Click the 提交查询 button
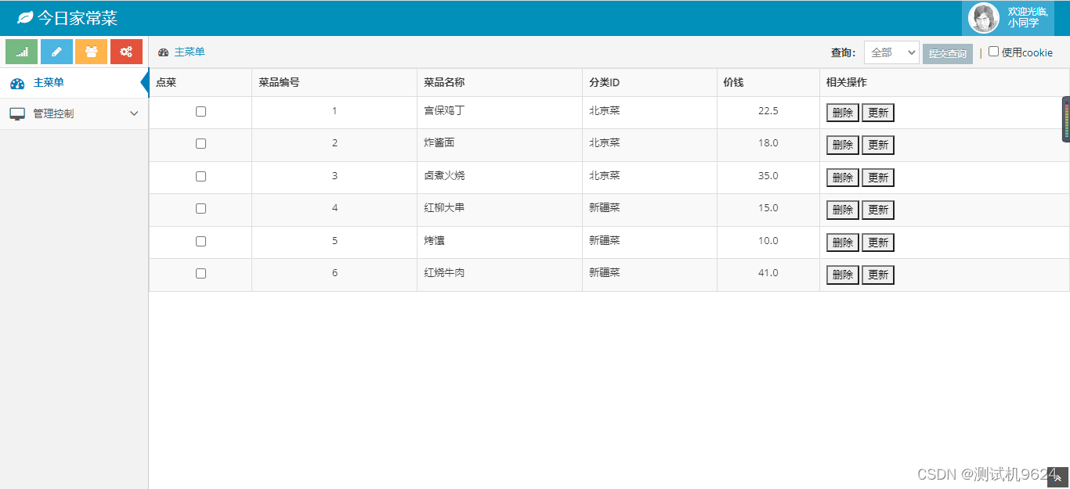The height and width of the screenshot is (489, 1070). 948,53
